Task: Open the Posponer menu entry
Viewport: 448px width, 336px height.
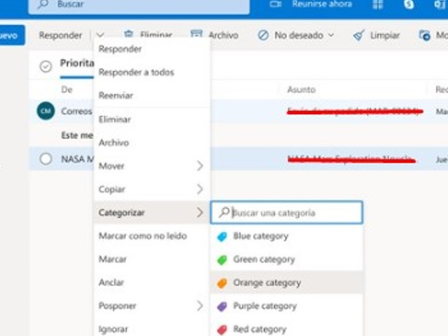Action: tap(117, 306)
